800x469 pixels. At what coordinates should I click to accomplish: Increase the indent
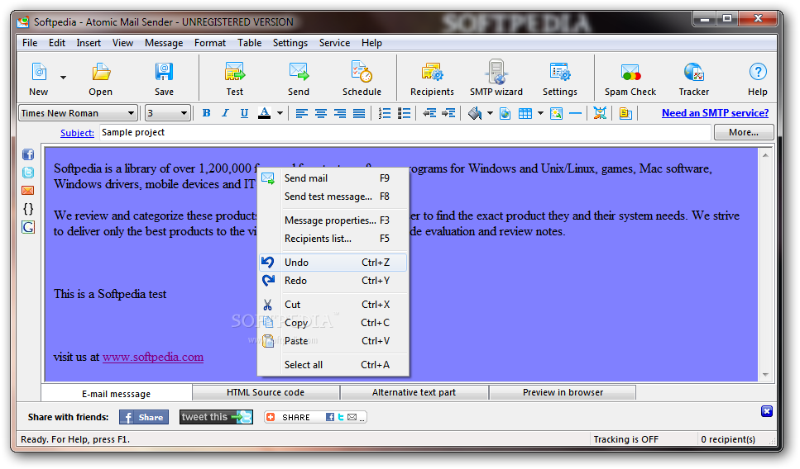point(448,113)
